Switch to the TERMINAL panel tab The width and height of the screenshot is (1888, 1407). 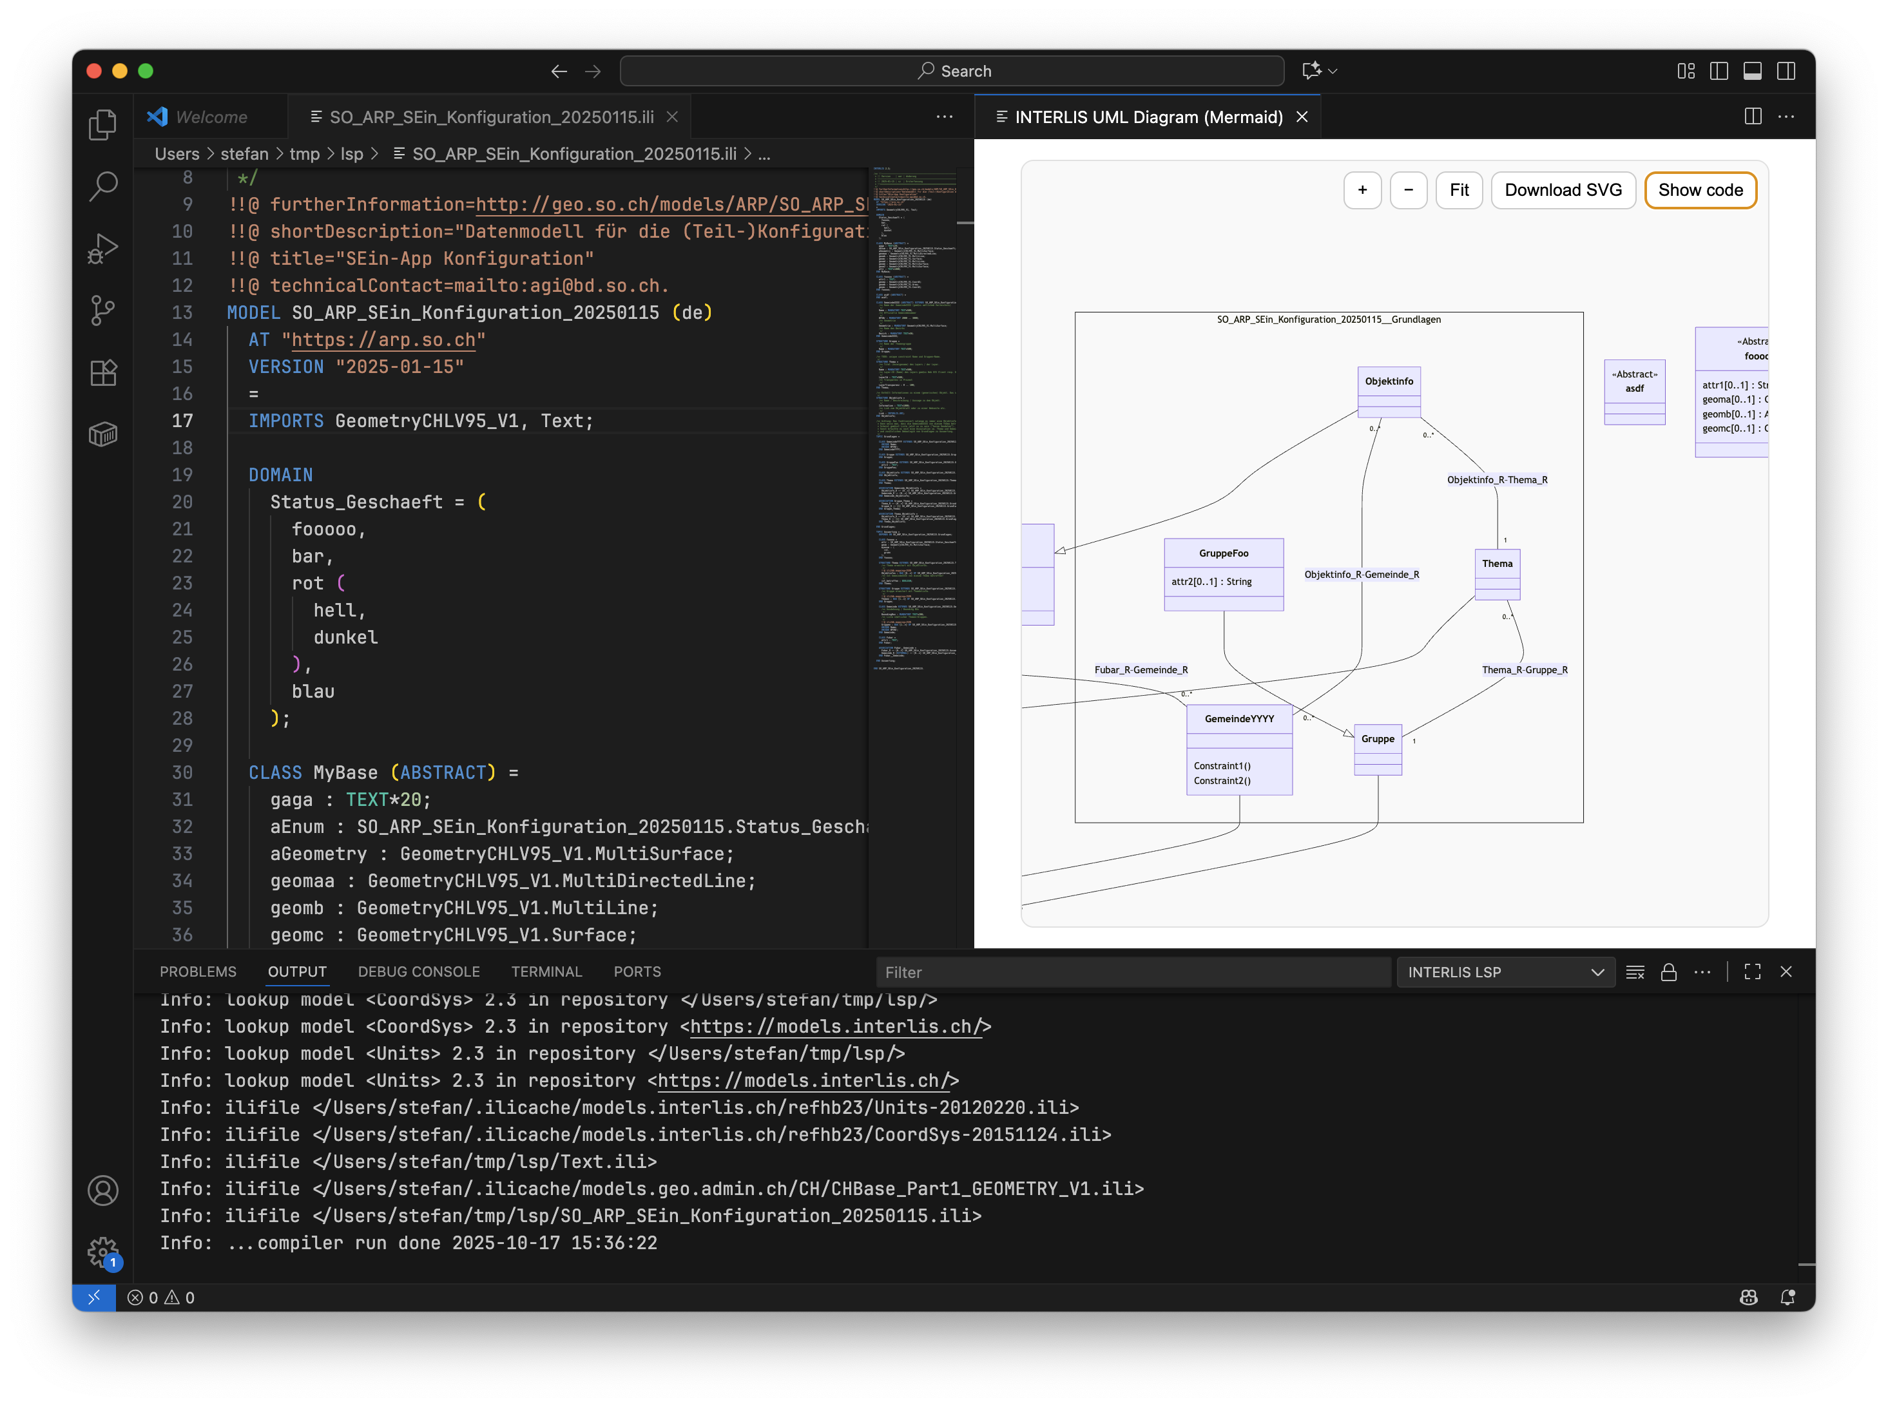[546, 972]
